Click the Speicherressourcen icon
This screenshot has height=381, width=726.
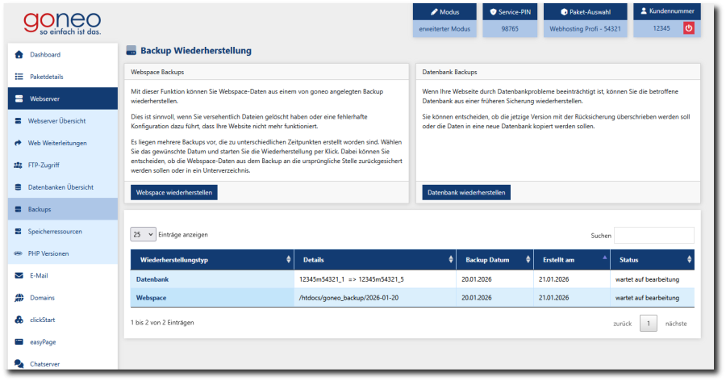[x=18, y=232]
